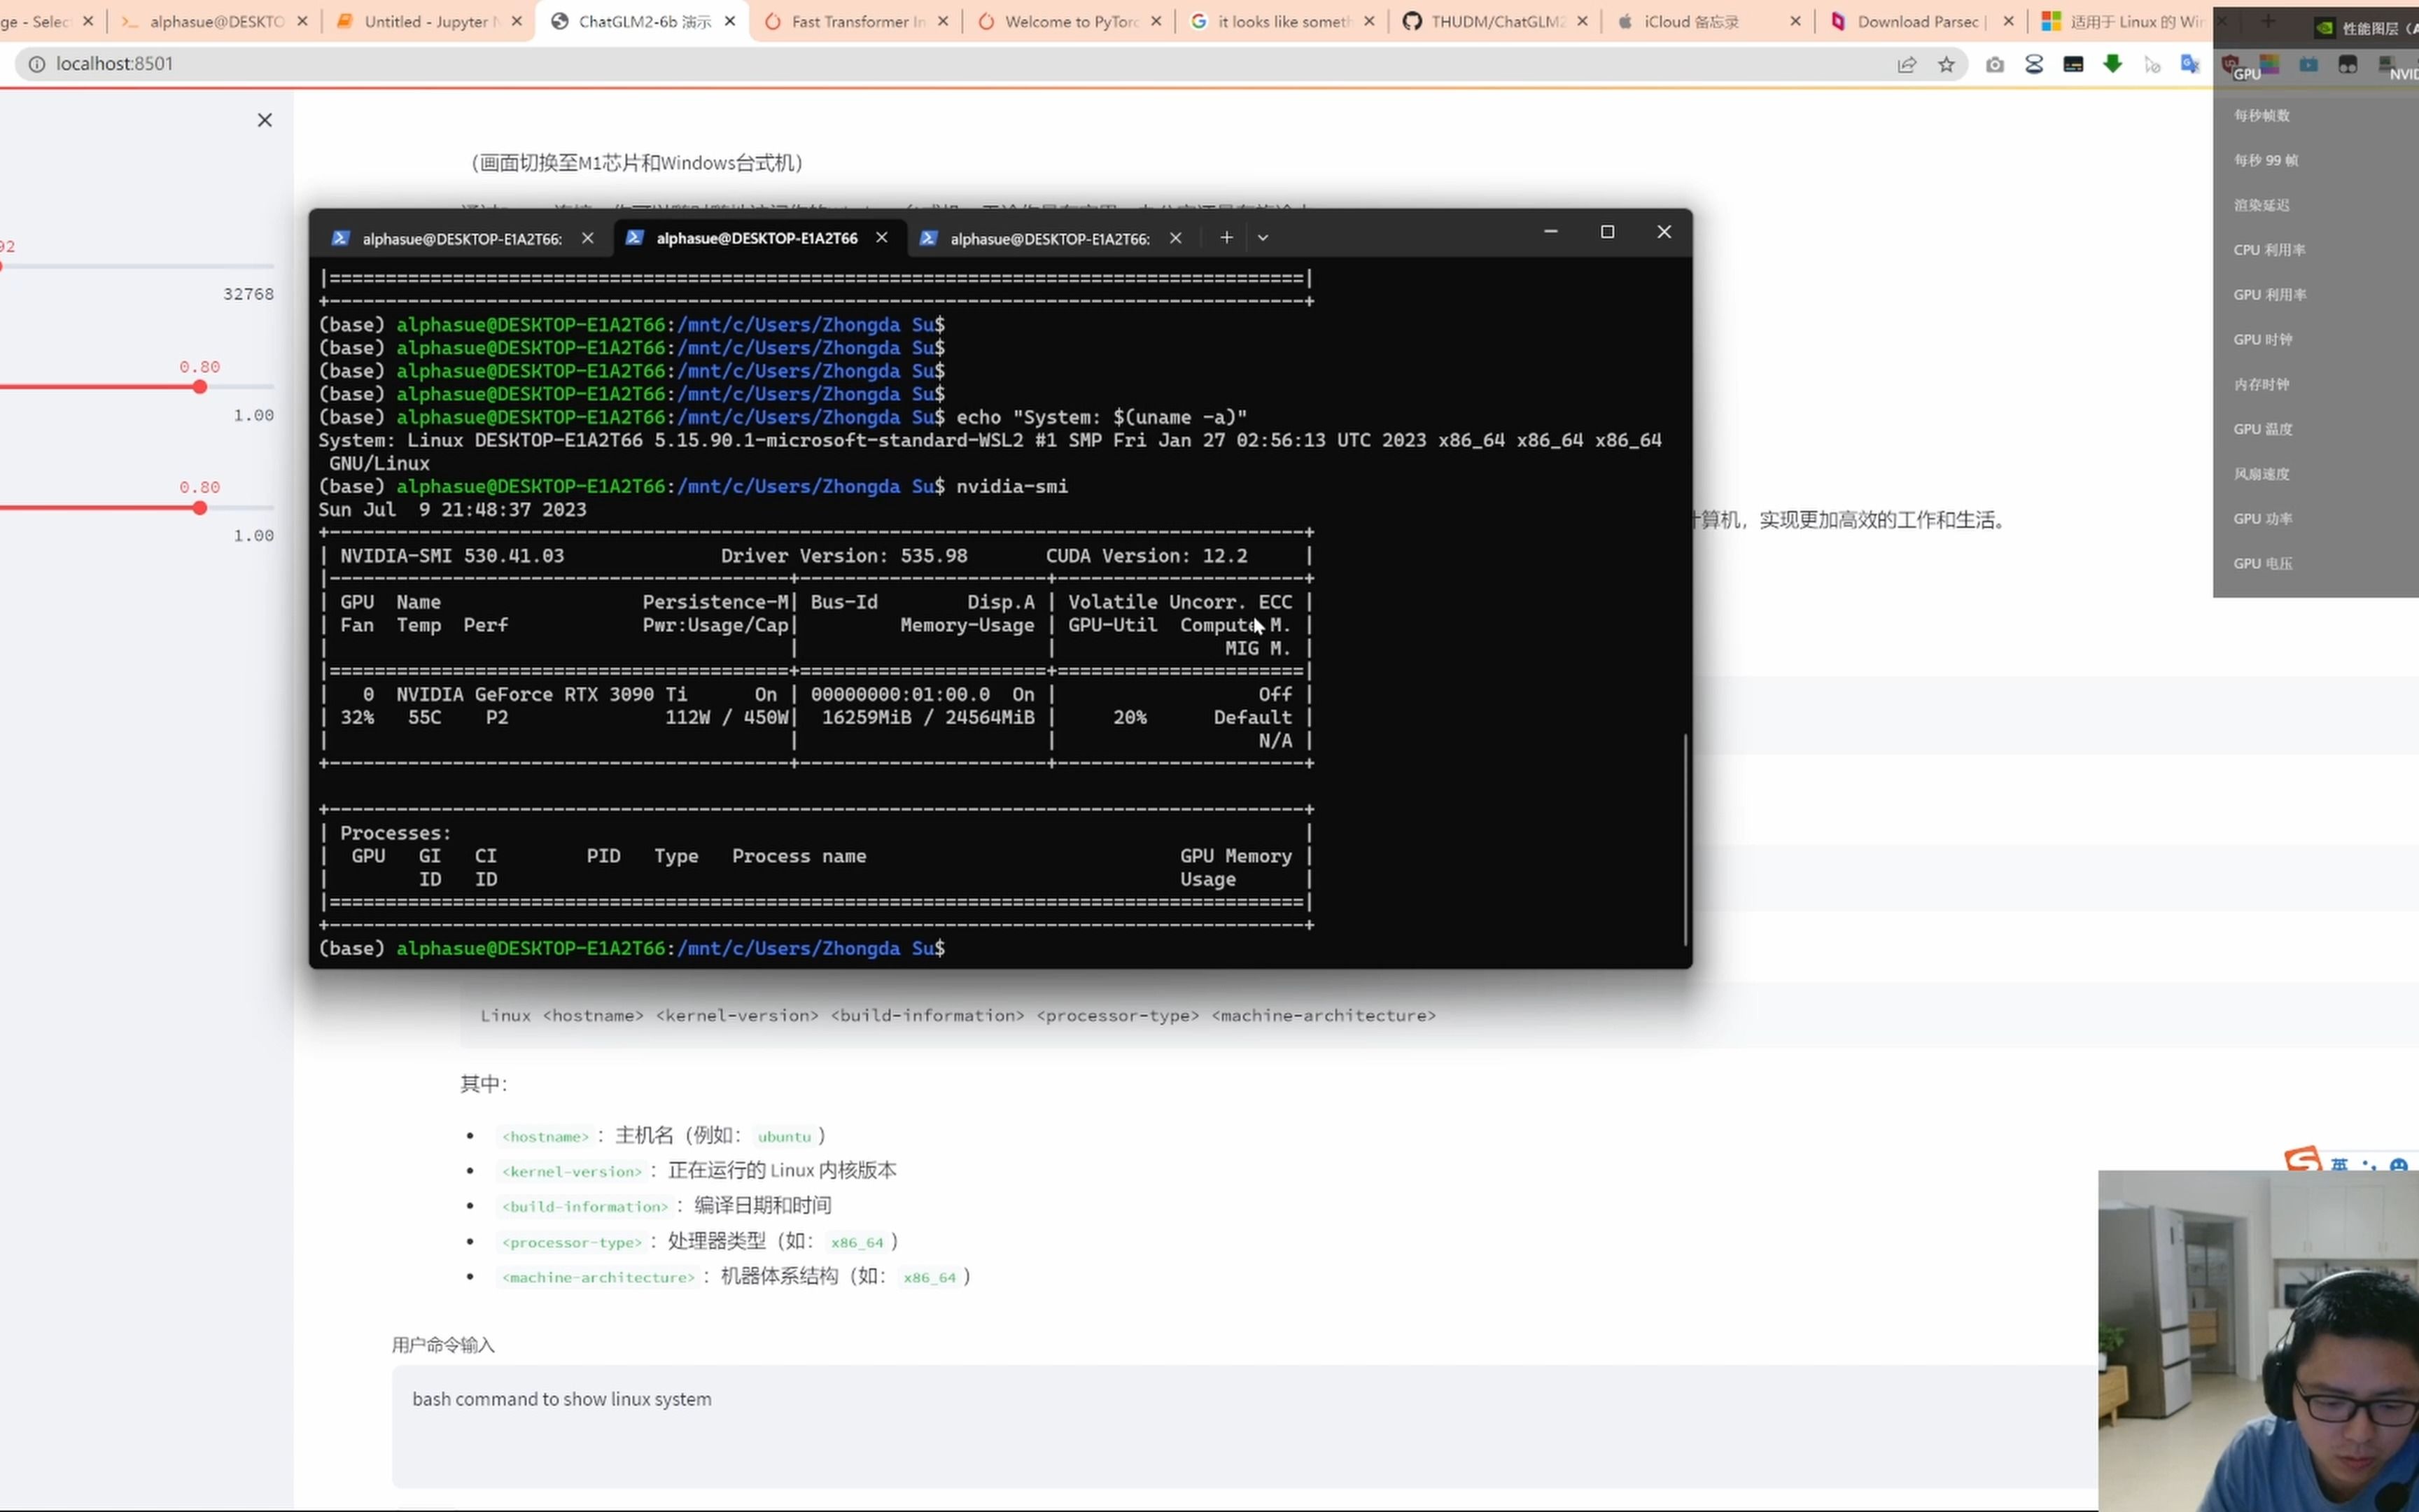Click the nvidia-smi command text in terminal
2419x1512 pixels.
pos(1011,487)
